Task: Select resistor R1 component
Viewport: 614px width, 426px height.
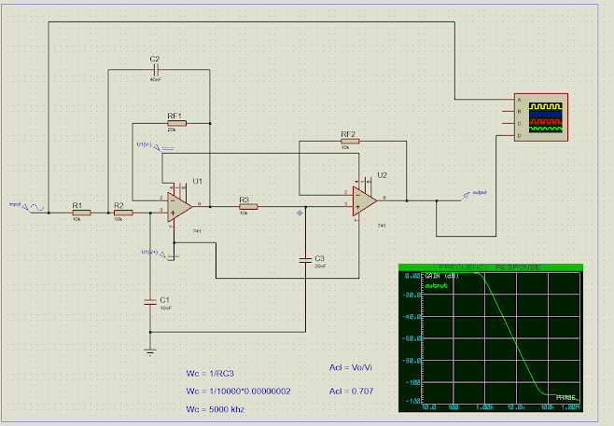Action: [81, 213]
